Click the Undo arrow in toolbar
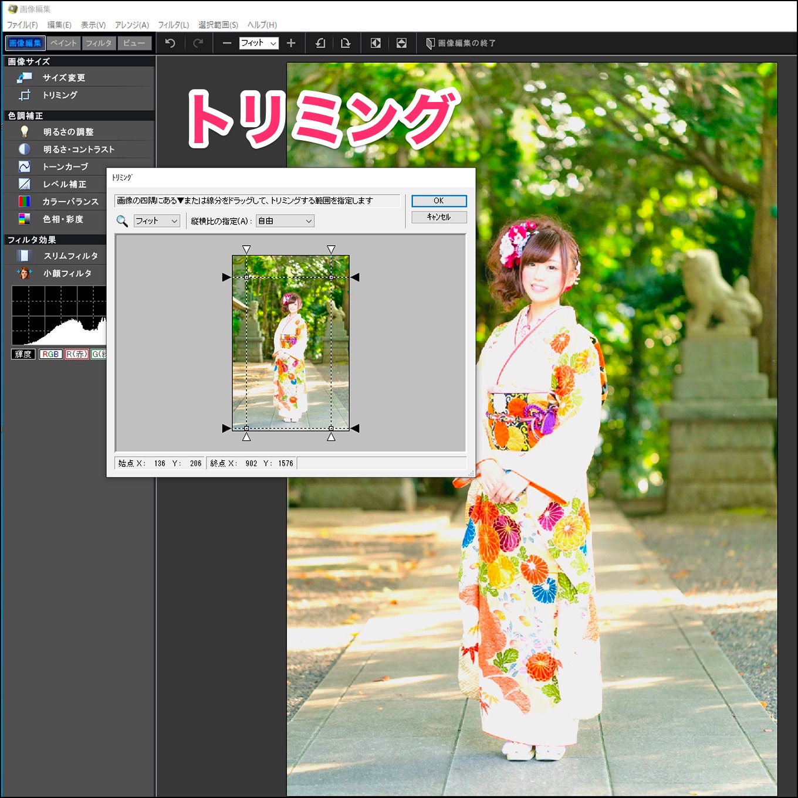 click(170, 43)
